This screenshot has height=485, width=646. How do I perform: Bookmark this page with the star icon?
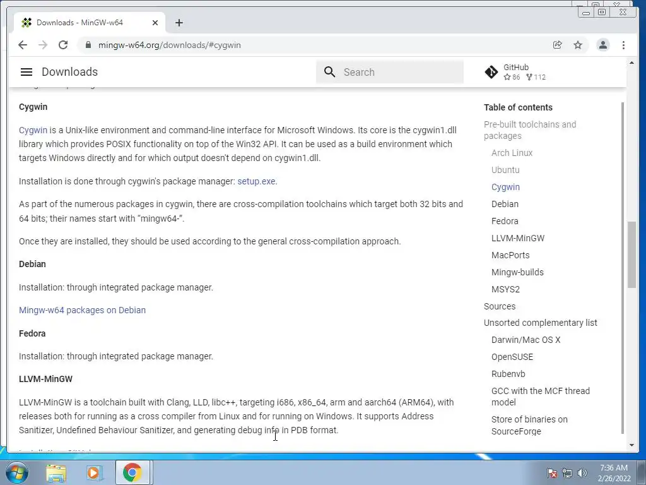coord(578,45)
